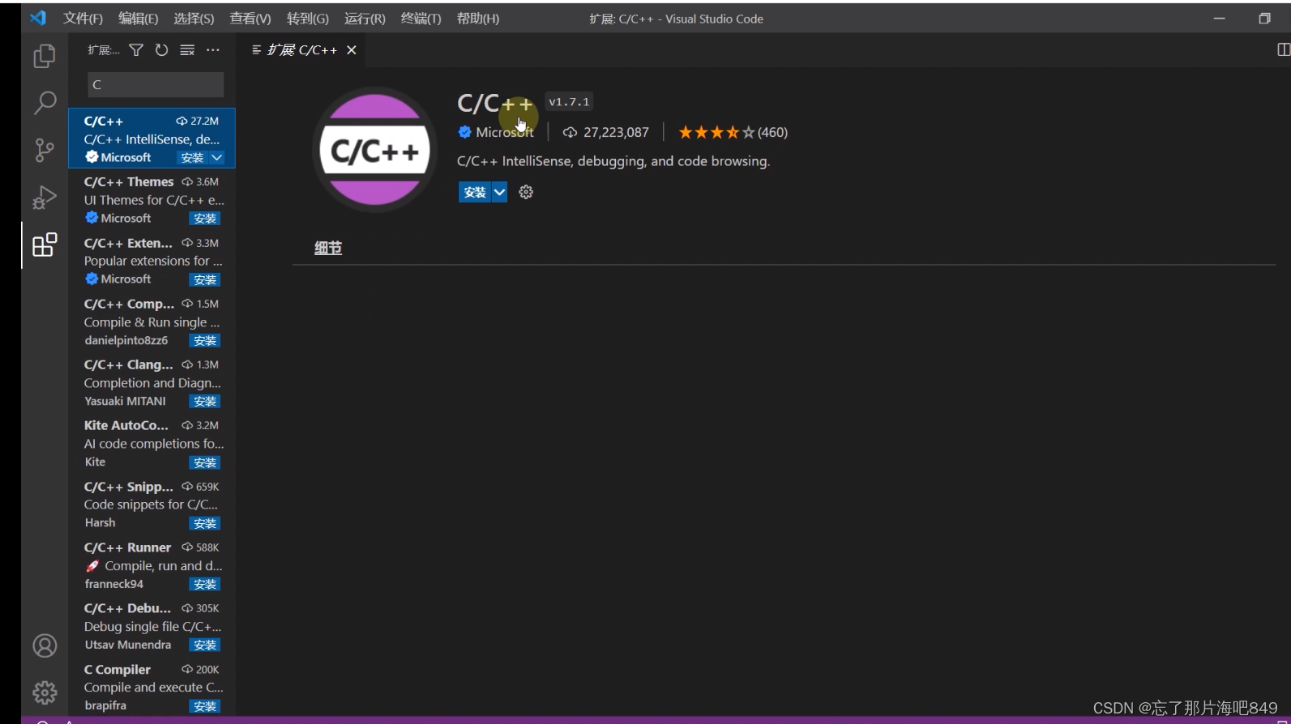Install Kite AutoComplete extension

[205, 462]
